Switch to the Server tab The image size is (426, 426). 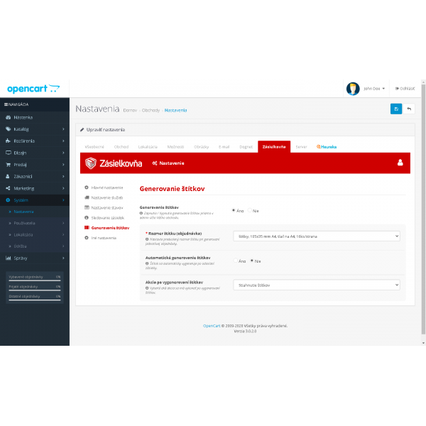[301, 147]
